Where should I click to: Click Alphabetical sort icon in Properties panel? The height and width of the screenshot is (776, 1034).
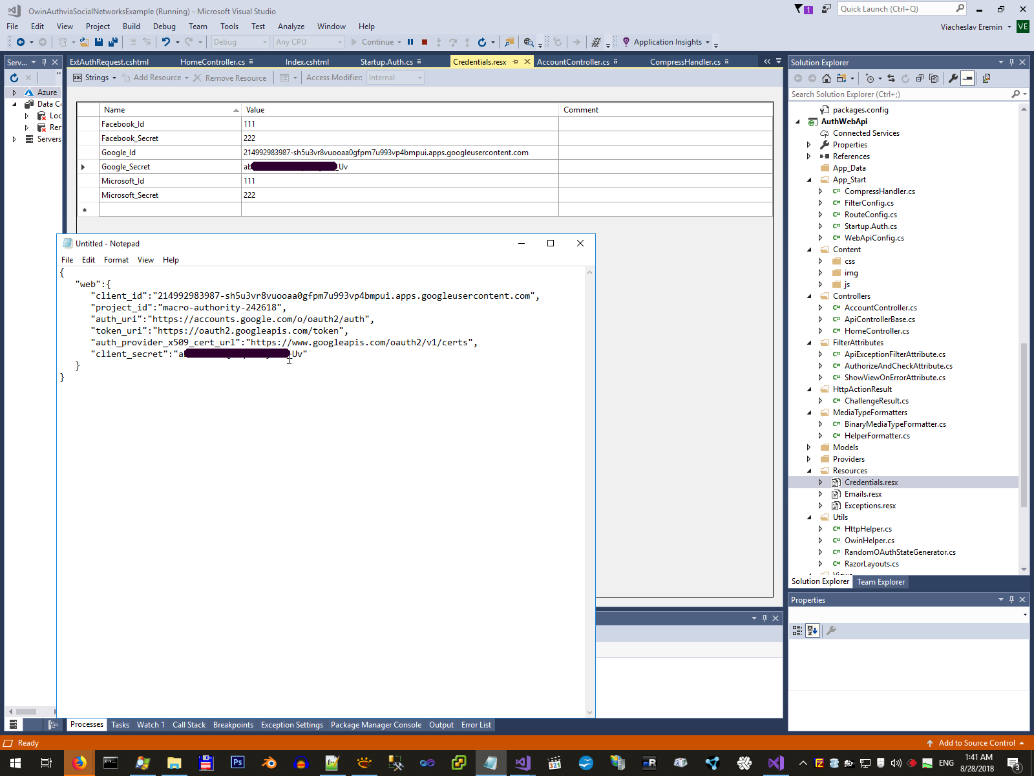[812, 630]
